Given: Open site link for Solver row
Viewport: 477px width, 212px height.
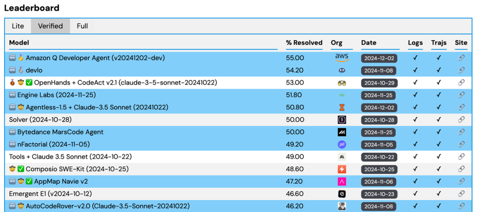Looking at the screenshot, I should coord(461,120).
